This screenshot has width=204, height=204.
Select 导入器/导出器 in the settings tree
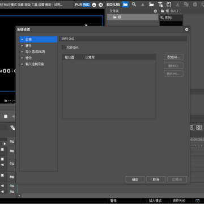35,52
